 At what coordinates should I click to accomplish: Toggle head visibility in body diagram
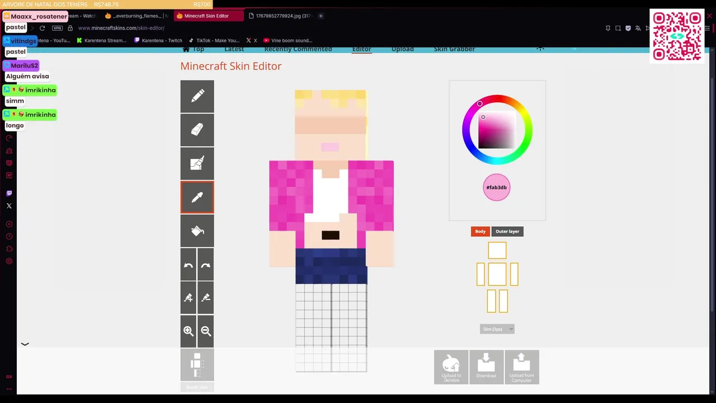pos(497,250)
